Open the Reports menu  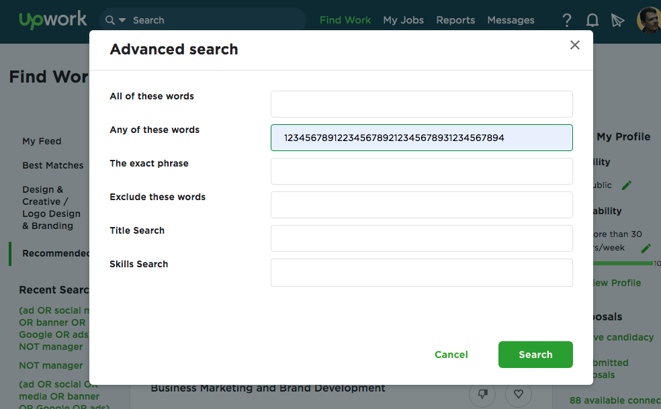[x=455, y=20]
